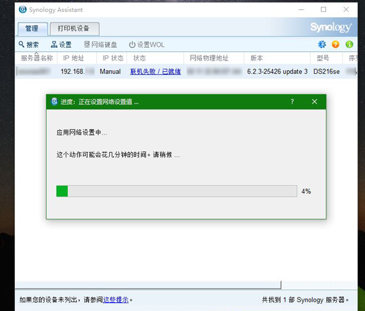Click status text 共找到 1 部 Synology 服务器

305,300
